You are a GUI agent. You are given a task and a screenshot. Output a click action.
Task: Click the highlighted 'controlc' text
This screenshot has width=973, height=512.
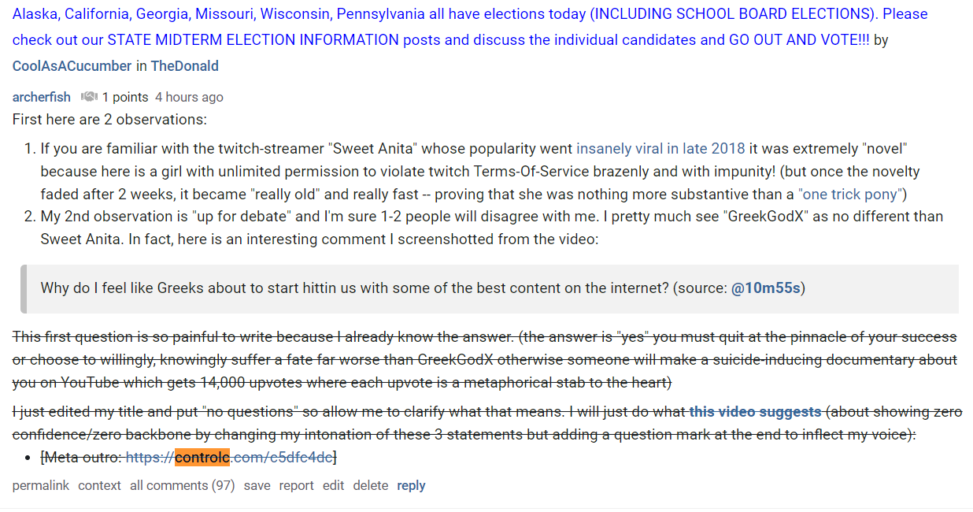click(x=202, y=457)
